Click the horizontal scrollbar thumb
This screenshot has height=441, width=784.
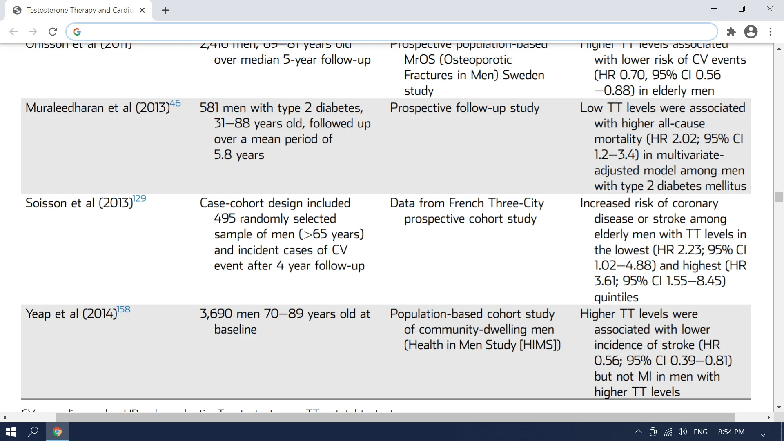coord(395,417)
